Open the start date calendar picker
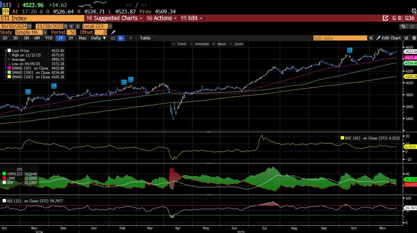 tap(29, 26)
